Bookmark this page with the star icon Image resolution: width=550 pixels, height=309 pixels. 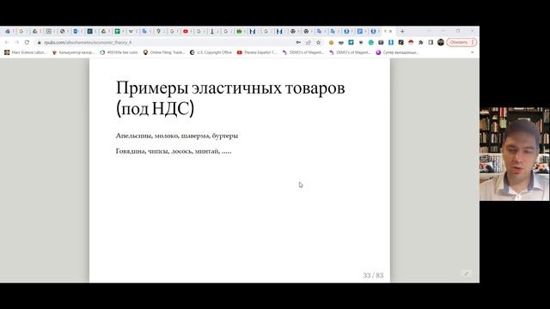319,42
